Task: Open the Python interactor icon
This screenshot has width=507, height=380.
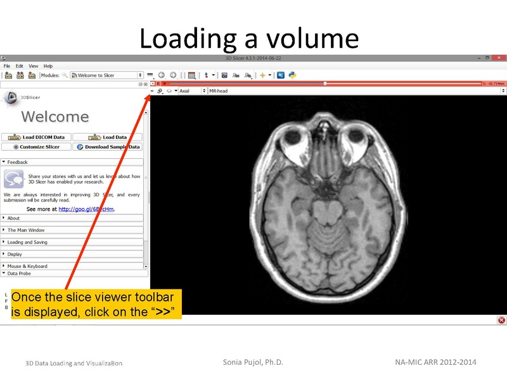Action: point(292,75)
